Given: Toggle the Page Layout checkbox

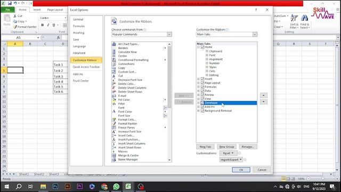Looking at the screenshot, I should (202, 83).
